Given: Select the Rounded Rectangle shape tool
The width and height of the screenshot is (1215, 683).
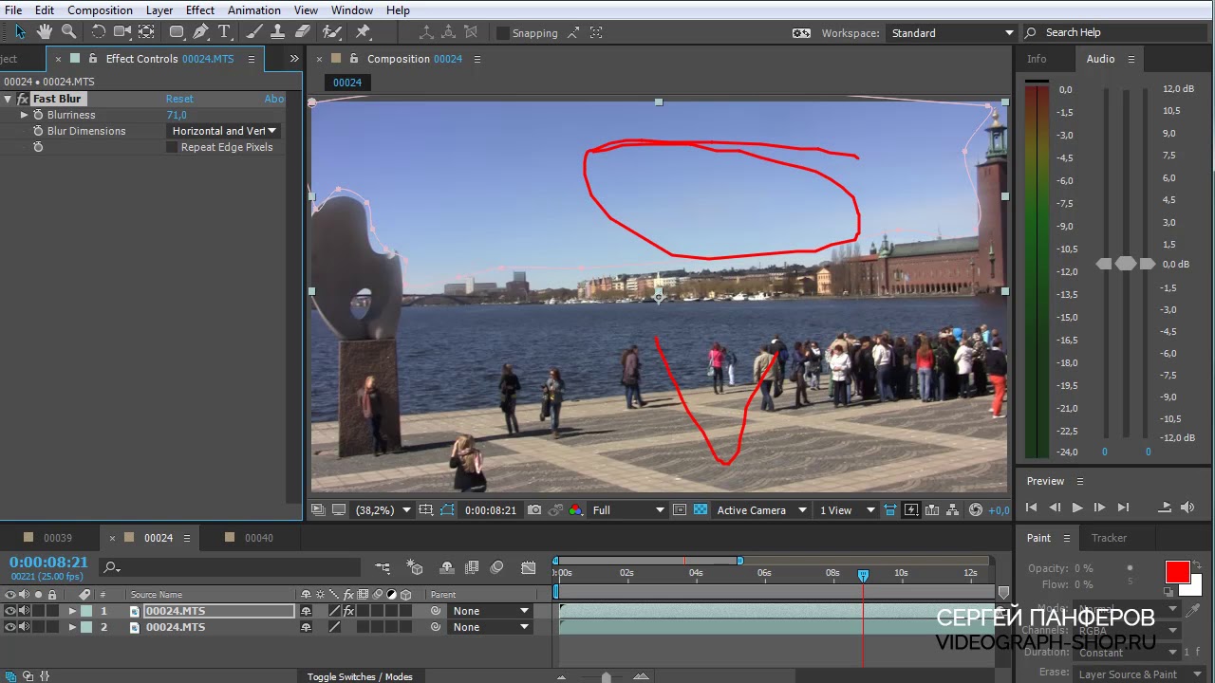Looking at the screenshot, I should (177, 32).
